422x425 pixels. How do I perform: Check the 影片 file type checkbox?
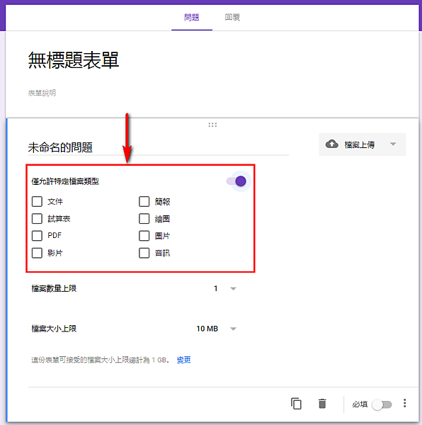click(x=37, y=253)
